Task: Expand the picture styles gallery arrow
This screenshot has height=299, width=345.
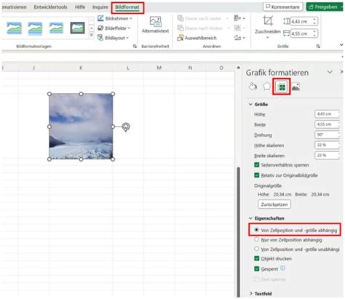Action: 92,36
